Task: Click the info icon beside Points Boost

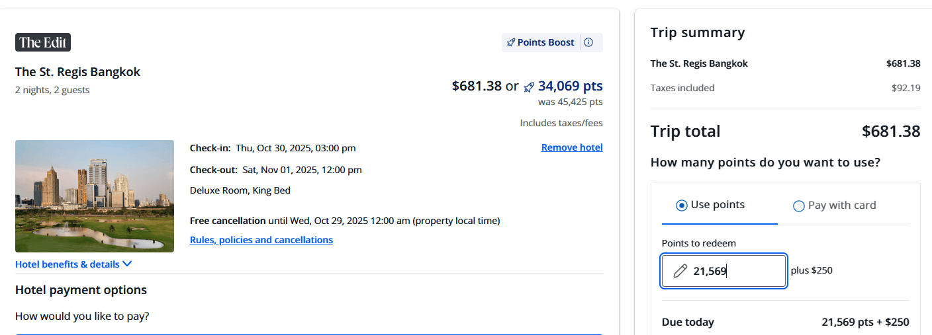Action: click(588, 42)
